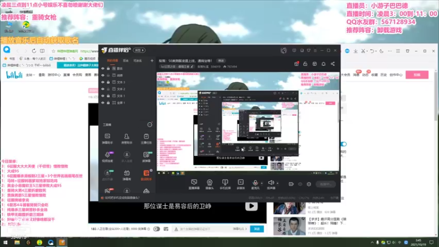Screen dimensions: 439x247
Task: Unlock the 歌名 layer padlock
Action: [x=108, y=68]
